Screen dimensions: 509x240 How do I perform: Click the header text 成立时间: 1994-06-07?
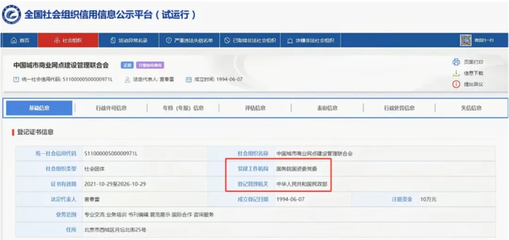pos(218,79)
